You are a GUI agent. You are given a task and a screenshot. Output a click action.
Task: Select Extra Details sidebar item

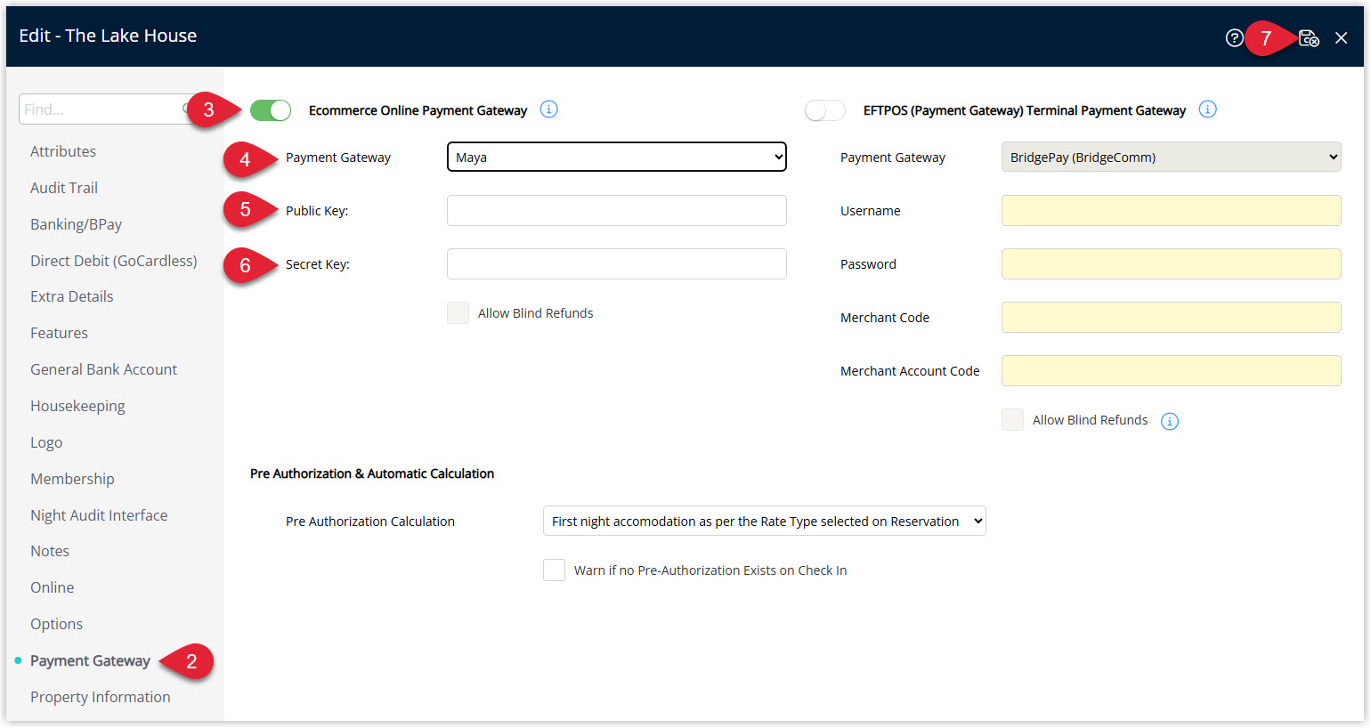pos(72,296)
